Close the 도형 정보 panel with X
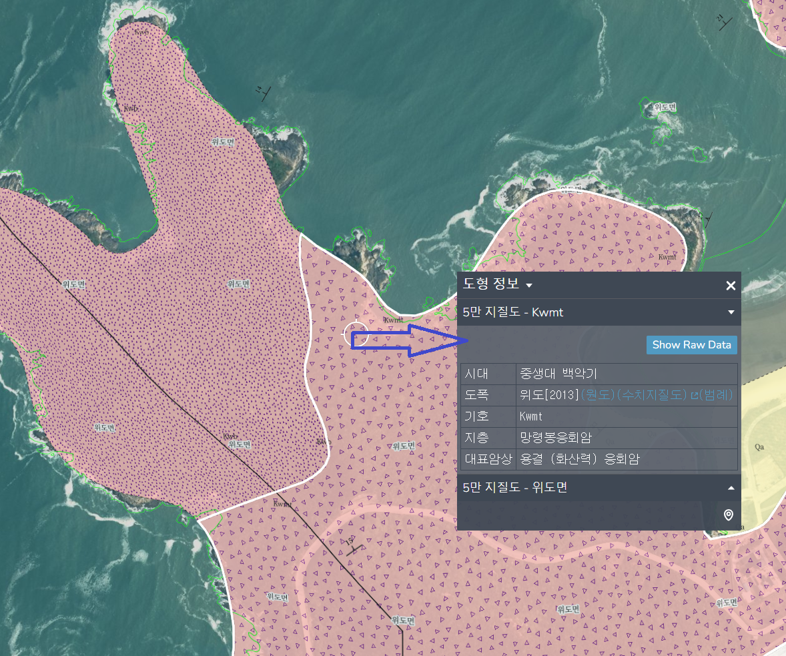The height and width of the screenshot is (656, 786). 731,286
